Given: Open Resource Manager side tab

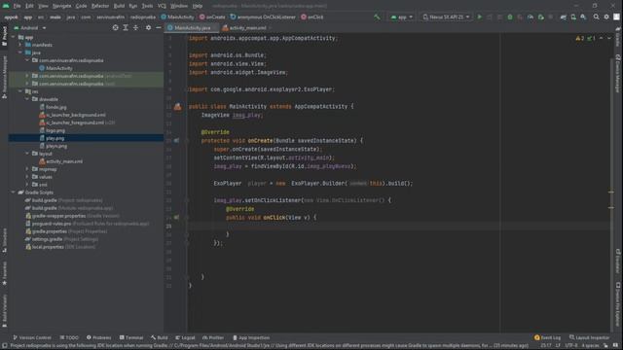Looking at the screenshot, I should (4, 77).
